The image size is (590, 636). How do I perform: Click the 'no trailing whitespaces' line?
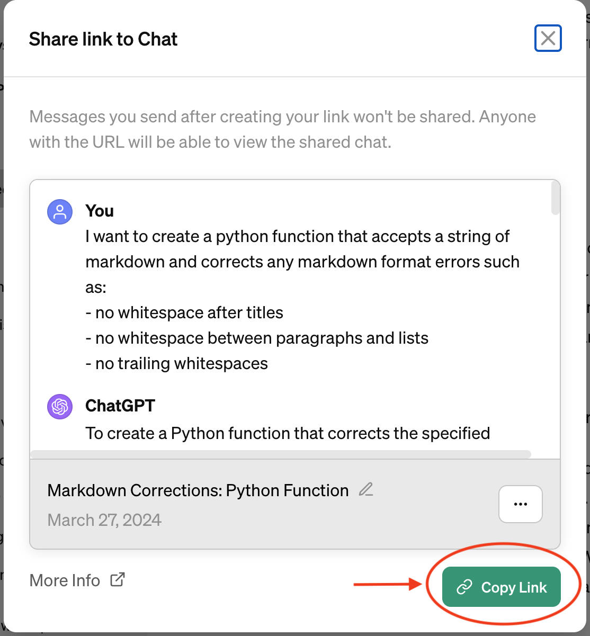tap(177, 363)
